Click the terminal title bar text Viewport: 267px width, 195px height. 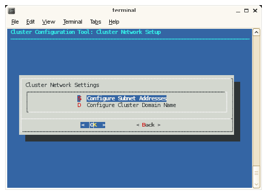pos(124,10)
